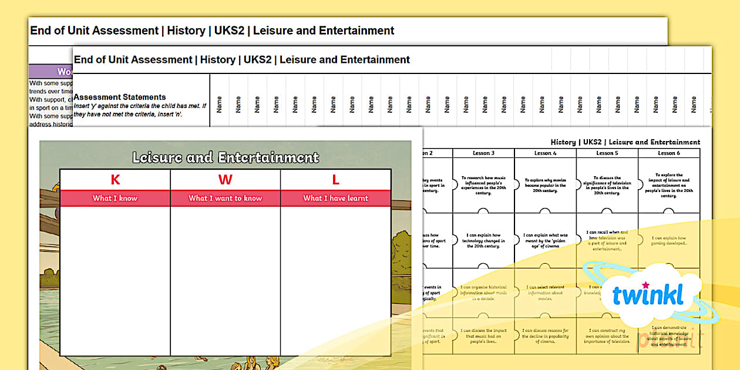Select the red K column heading
740x370 pixels.
(x=115, y=180)
